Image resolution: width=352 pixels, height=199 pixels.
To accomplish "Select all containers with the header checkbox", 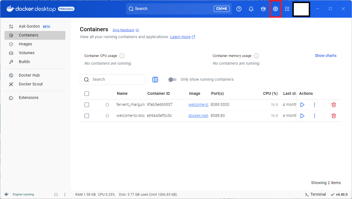I will [x=87, y=93].
